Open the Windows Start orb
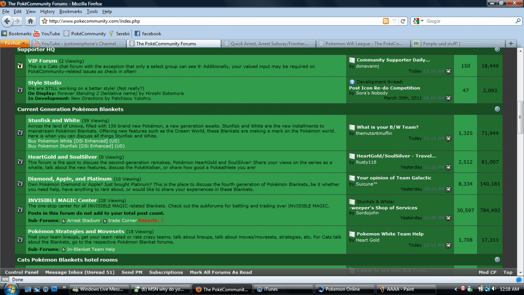 pyautogui.click(x=11, y=288)
